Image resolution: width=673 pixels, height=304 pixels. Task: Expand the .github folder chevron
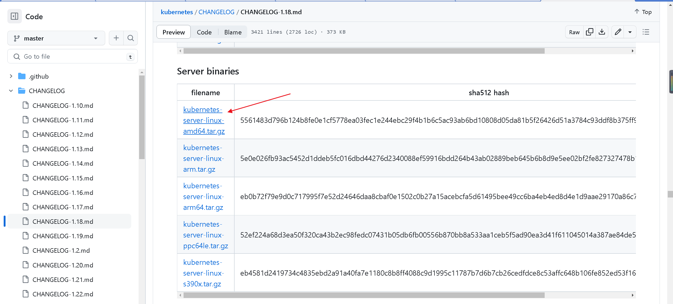[11, 76]
